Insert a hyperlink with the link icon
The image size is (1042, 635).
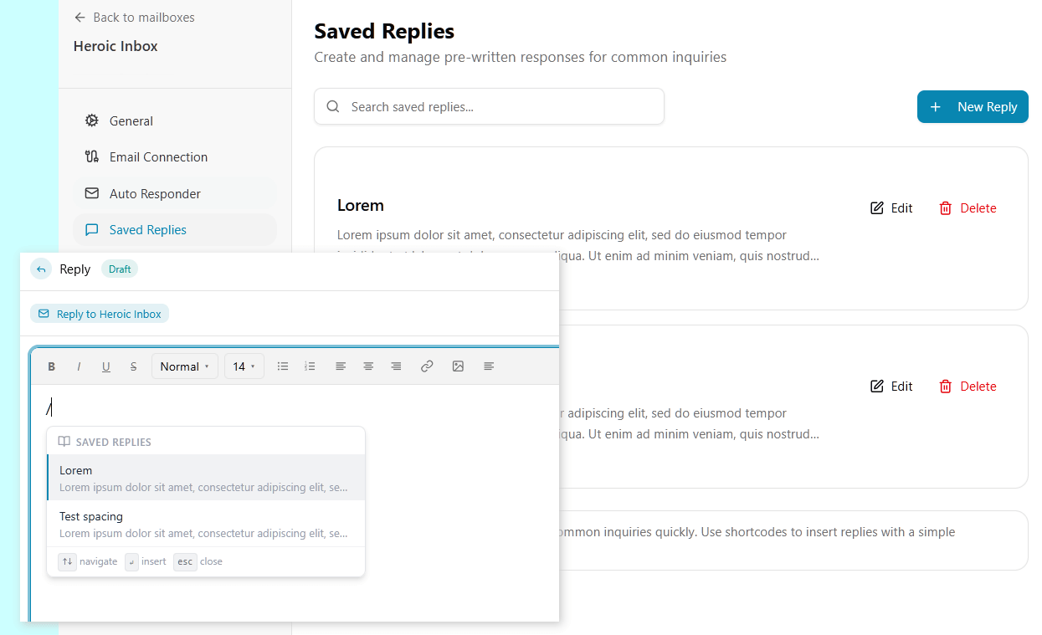pyautogui.click(x=427, y=366)
